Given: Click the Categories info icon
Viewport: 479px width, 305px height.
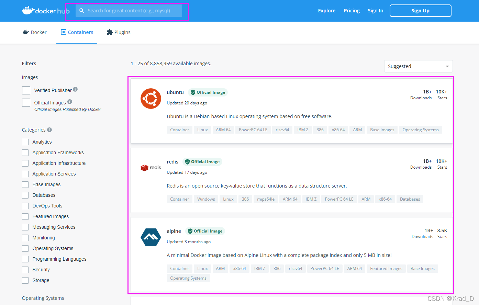Looking at the screenshot, I should 49,130.
